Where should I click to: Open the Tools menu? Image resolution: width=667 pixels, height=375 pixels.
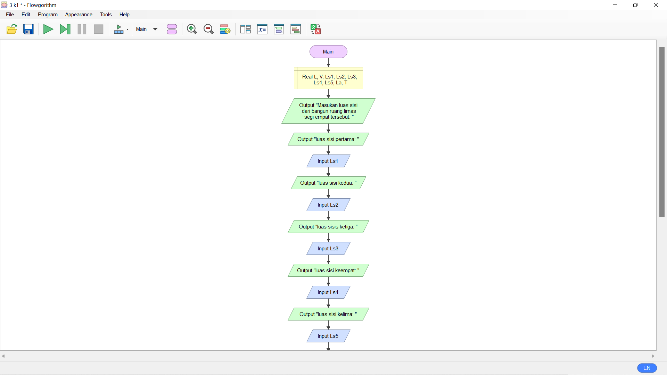(106, 15)
